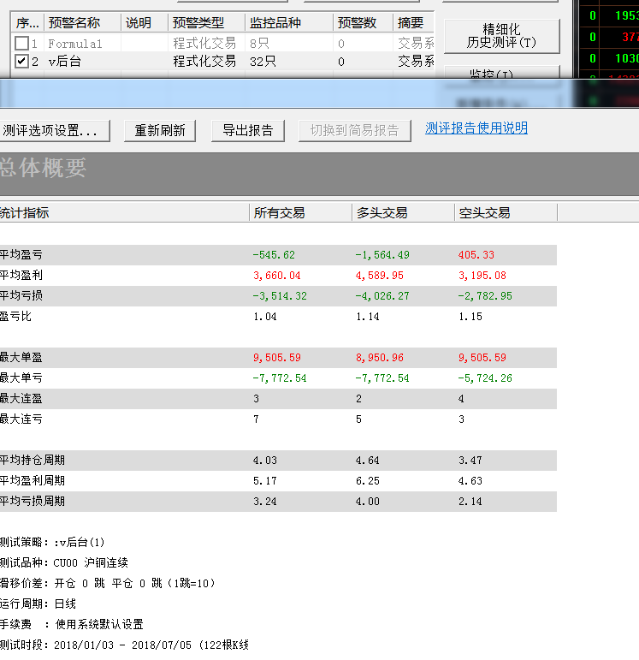Click the 所有交易 column header

pyautogui.click(x=300, y=213)
